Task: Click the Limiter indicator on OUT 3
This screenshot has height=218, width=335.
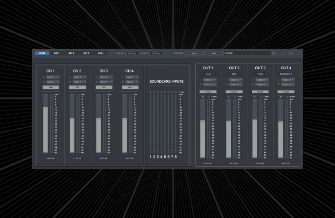Action: click(x=261, y=97)
